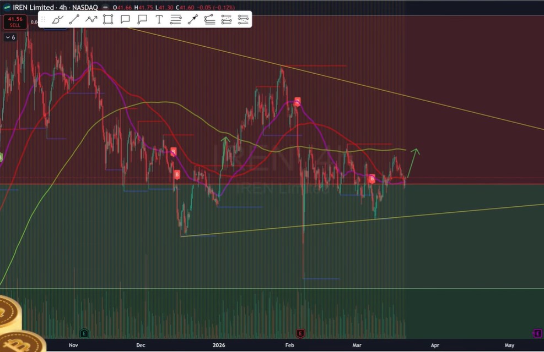
Task: Click the February earnings E marker
Action: click(x=300, y=333)
